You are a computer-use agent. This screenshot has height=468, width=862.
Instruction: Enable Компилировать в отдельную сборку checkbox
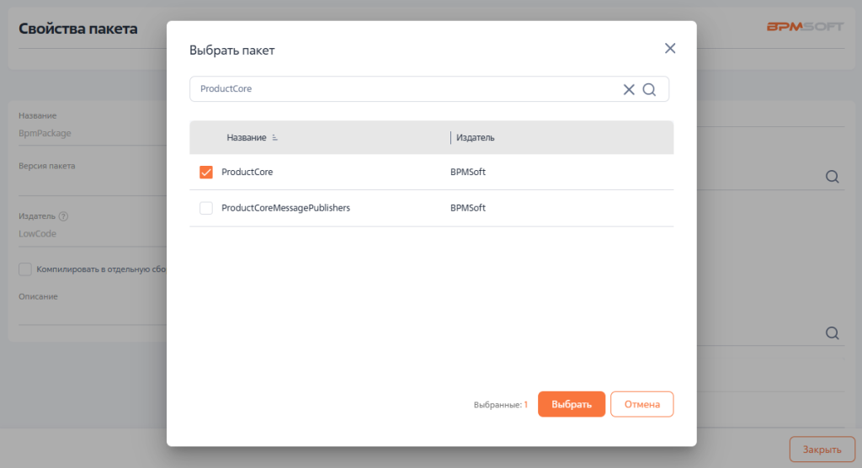[x=25, y=269]
